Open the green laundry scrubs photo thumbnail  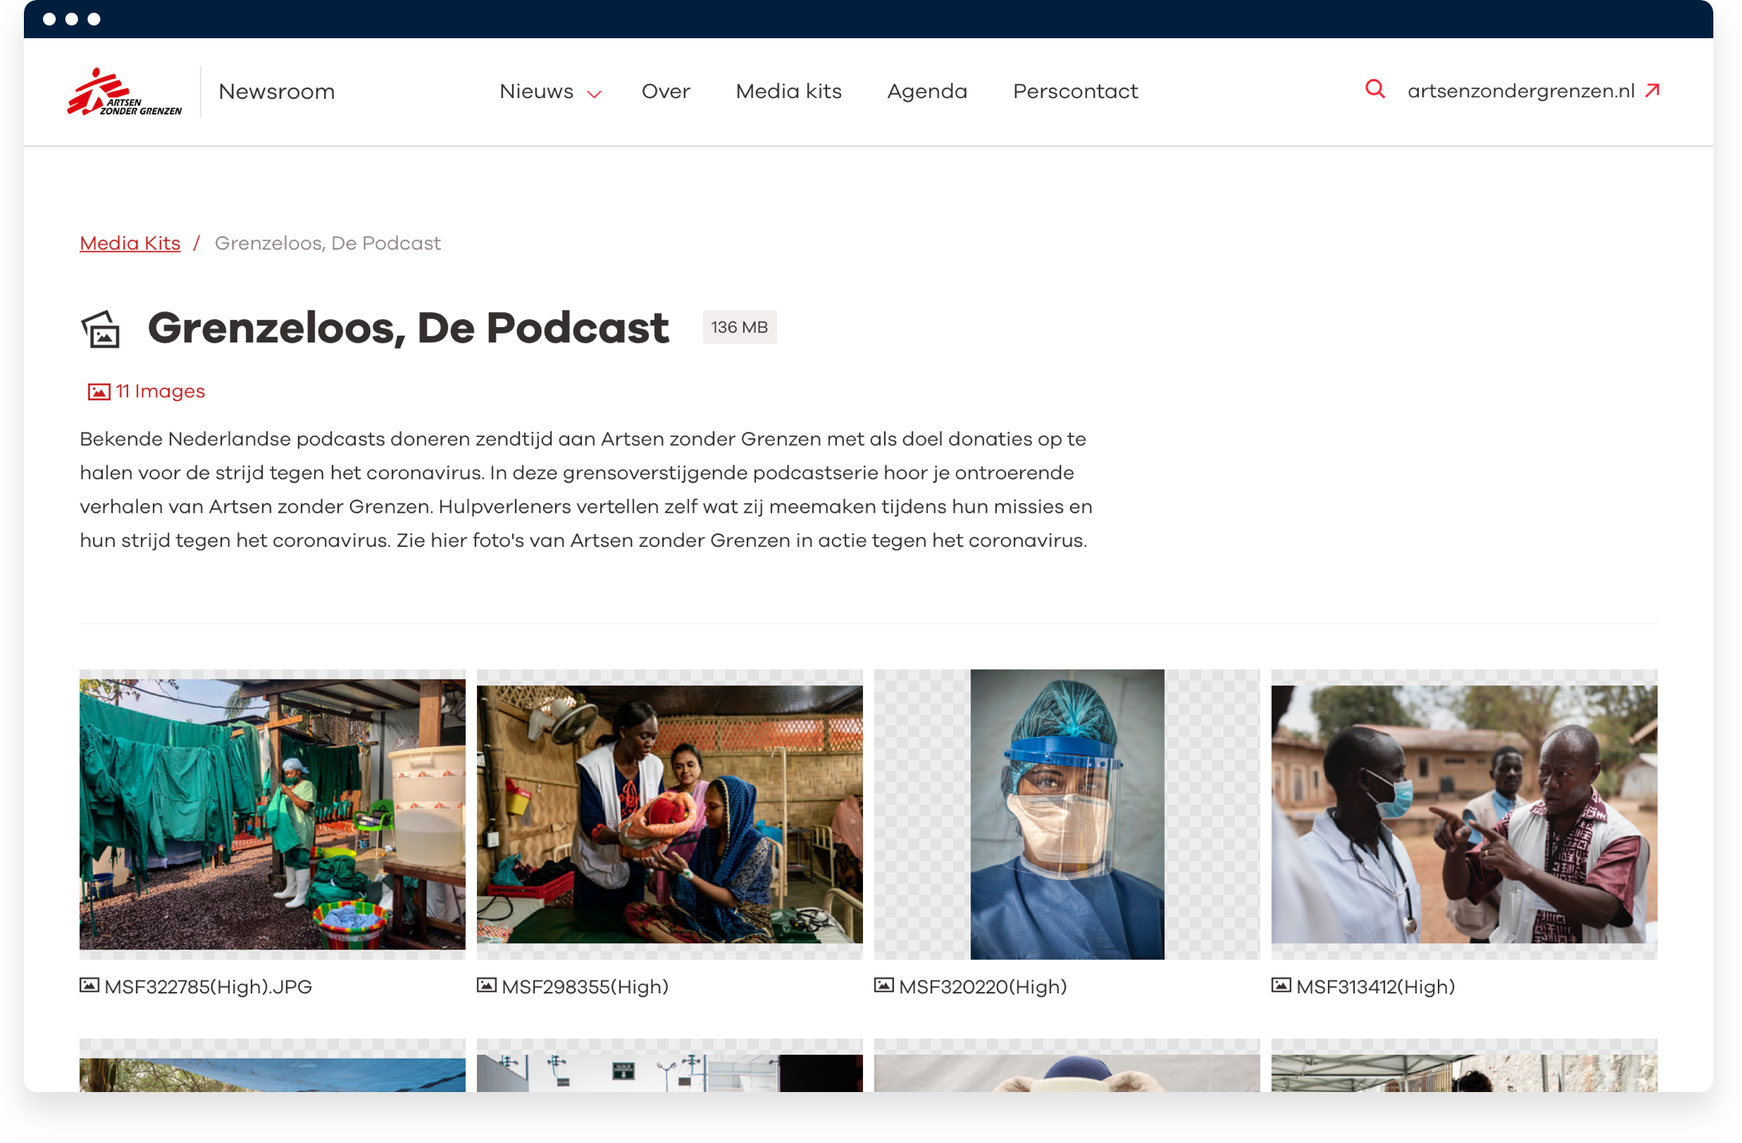(x=272, y=813)
